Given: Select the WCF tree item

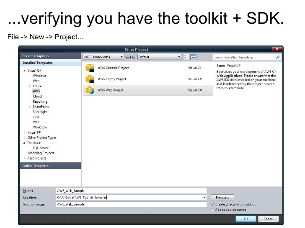Looking at the screenshot, I should [36, 122].
